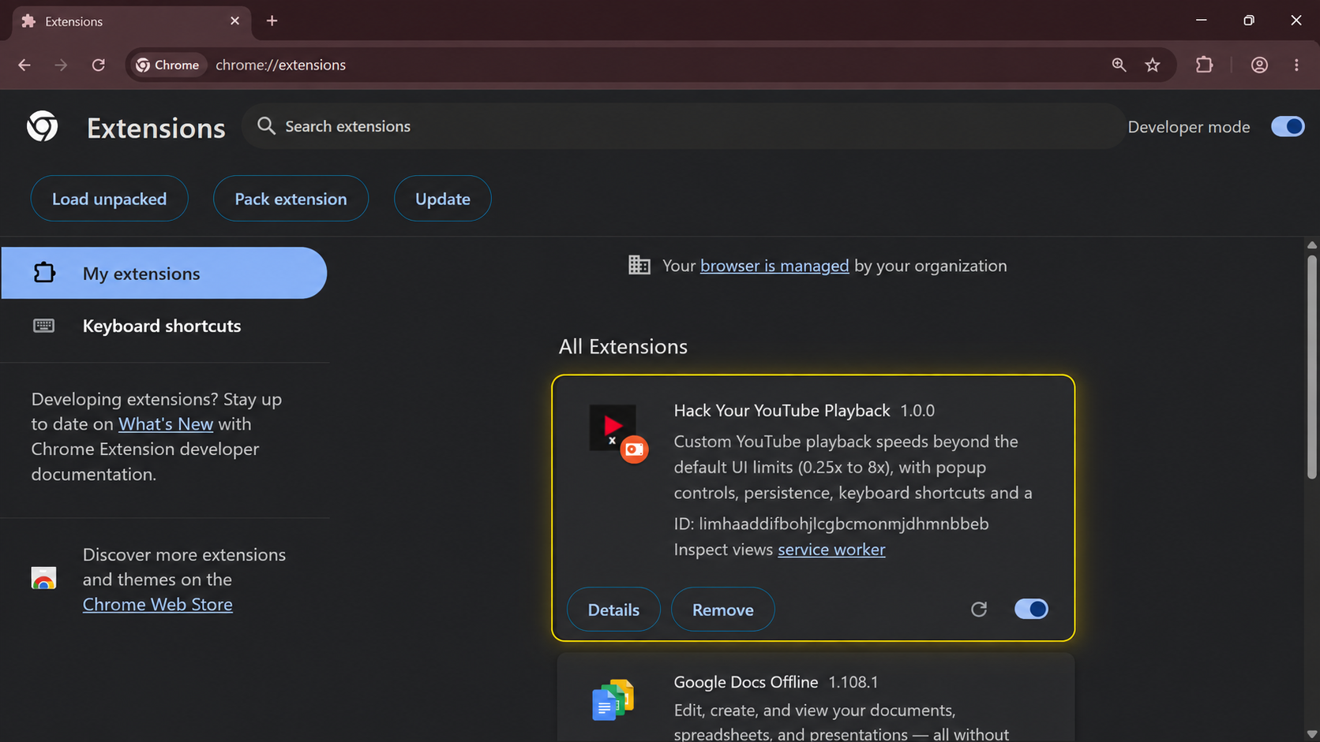Reload the page with the refresh icon

(x=98, y=65)
